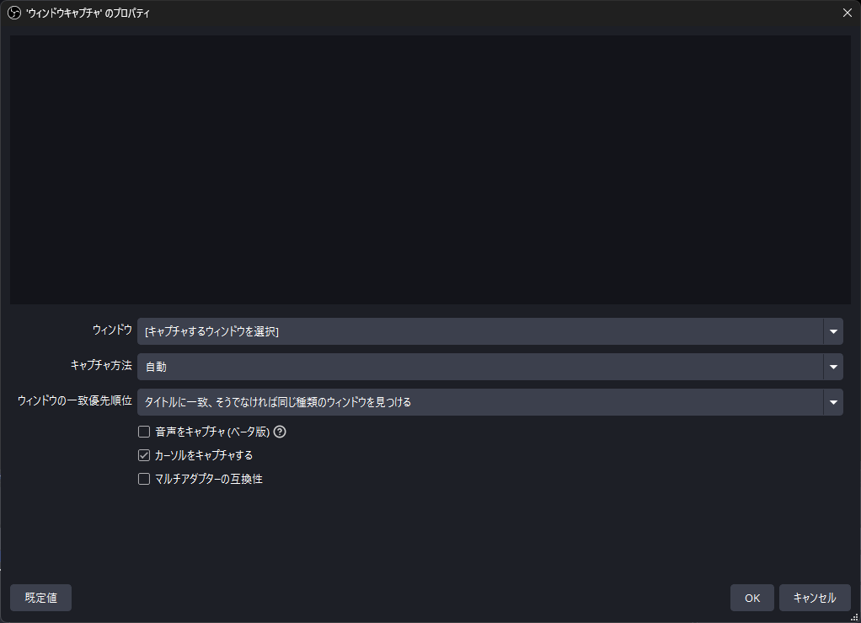Click the キャンセル button
Viewport: 861px width, 623px height.
coord(815,598)
